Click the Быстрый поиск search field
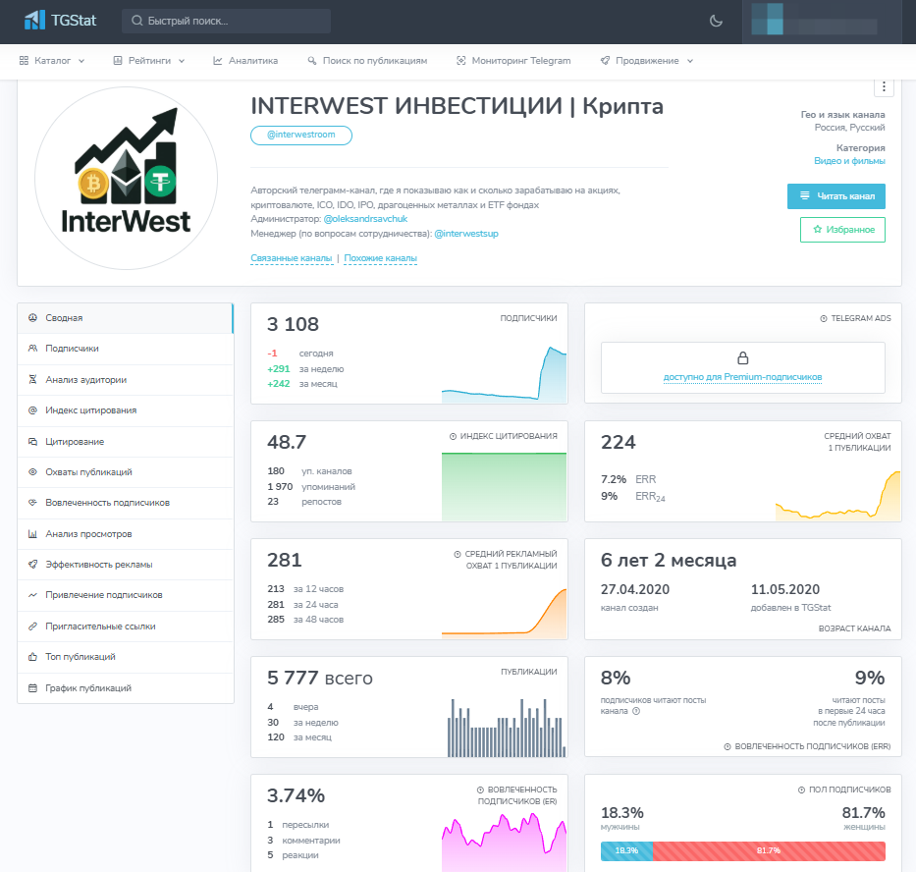Screen dimensions: 916x872 (226, 21)
